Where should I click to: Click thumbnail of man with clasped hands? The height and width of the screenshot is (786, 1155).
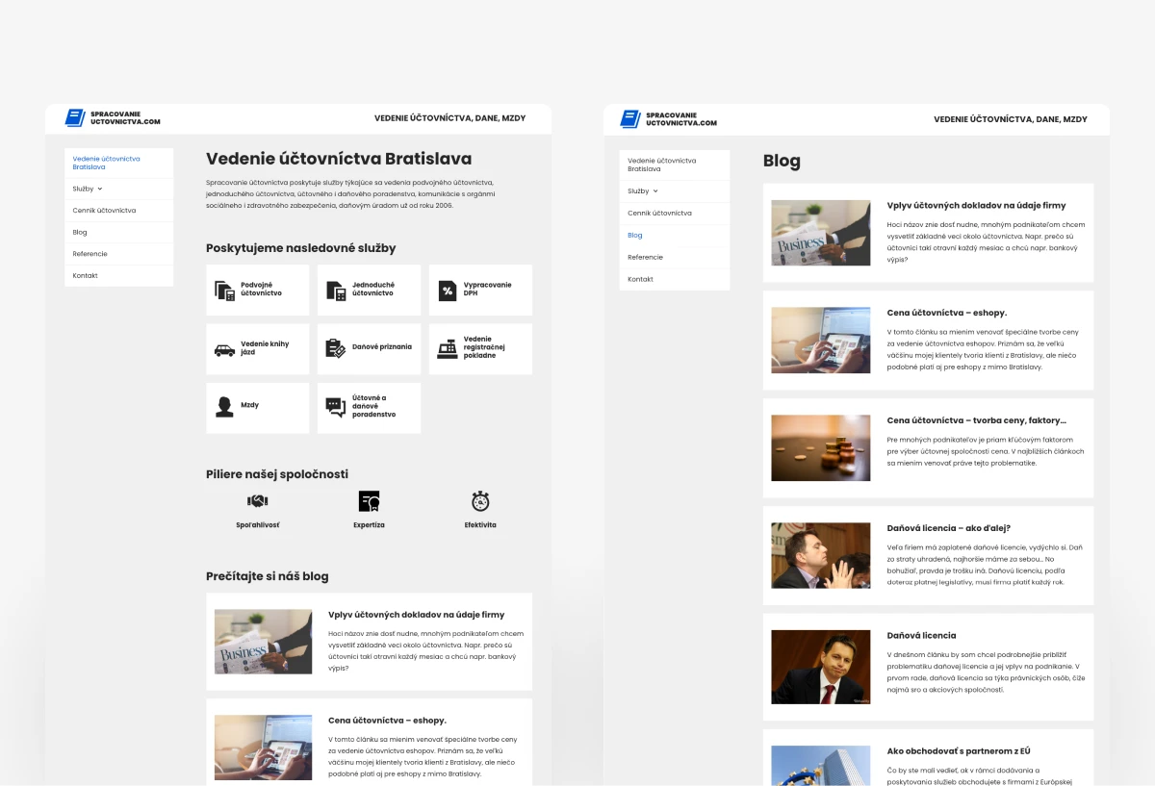[821, 555]
